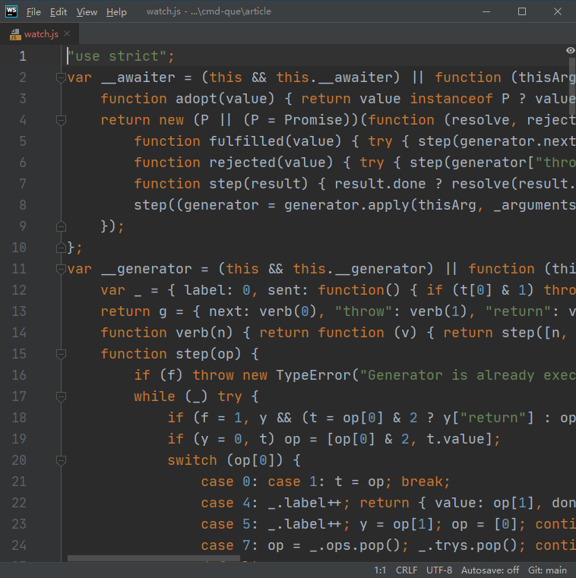This screenshot has height=578, width=576.
Task: Close the watch.js tab
Action: pos(67,33)
